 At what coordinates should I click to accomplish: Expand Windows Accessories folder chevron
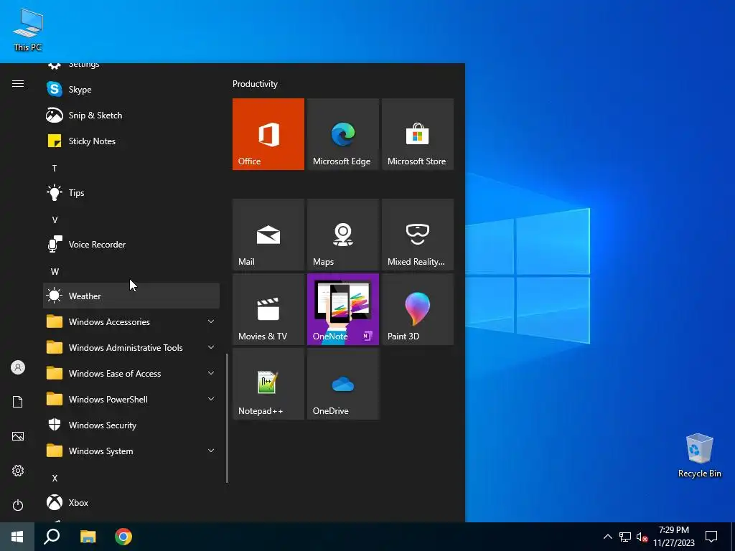point(211,321)
